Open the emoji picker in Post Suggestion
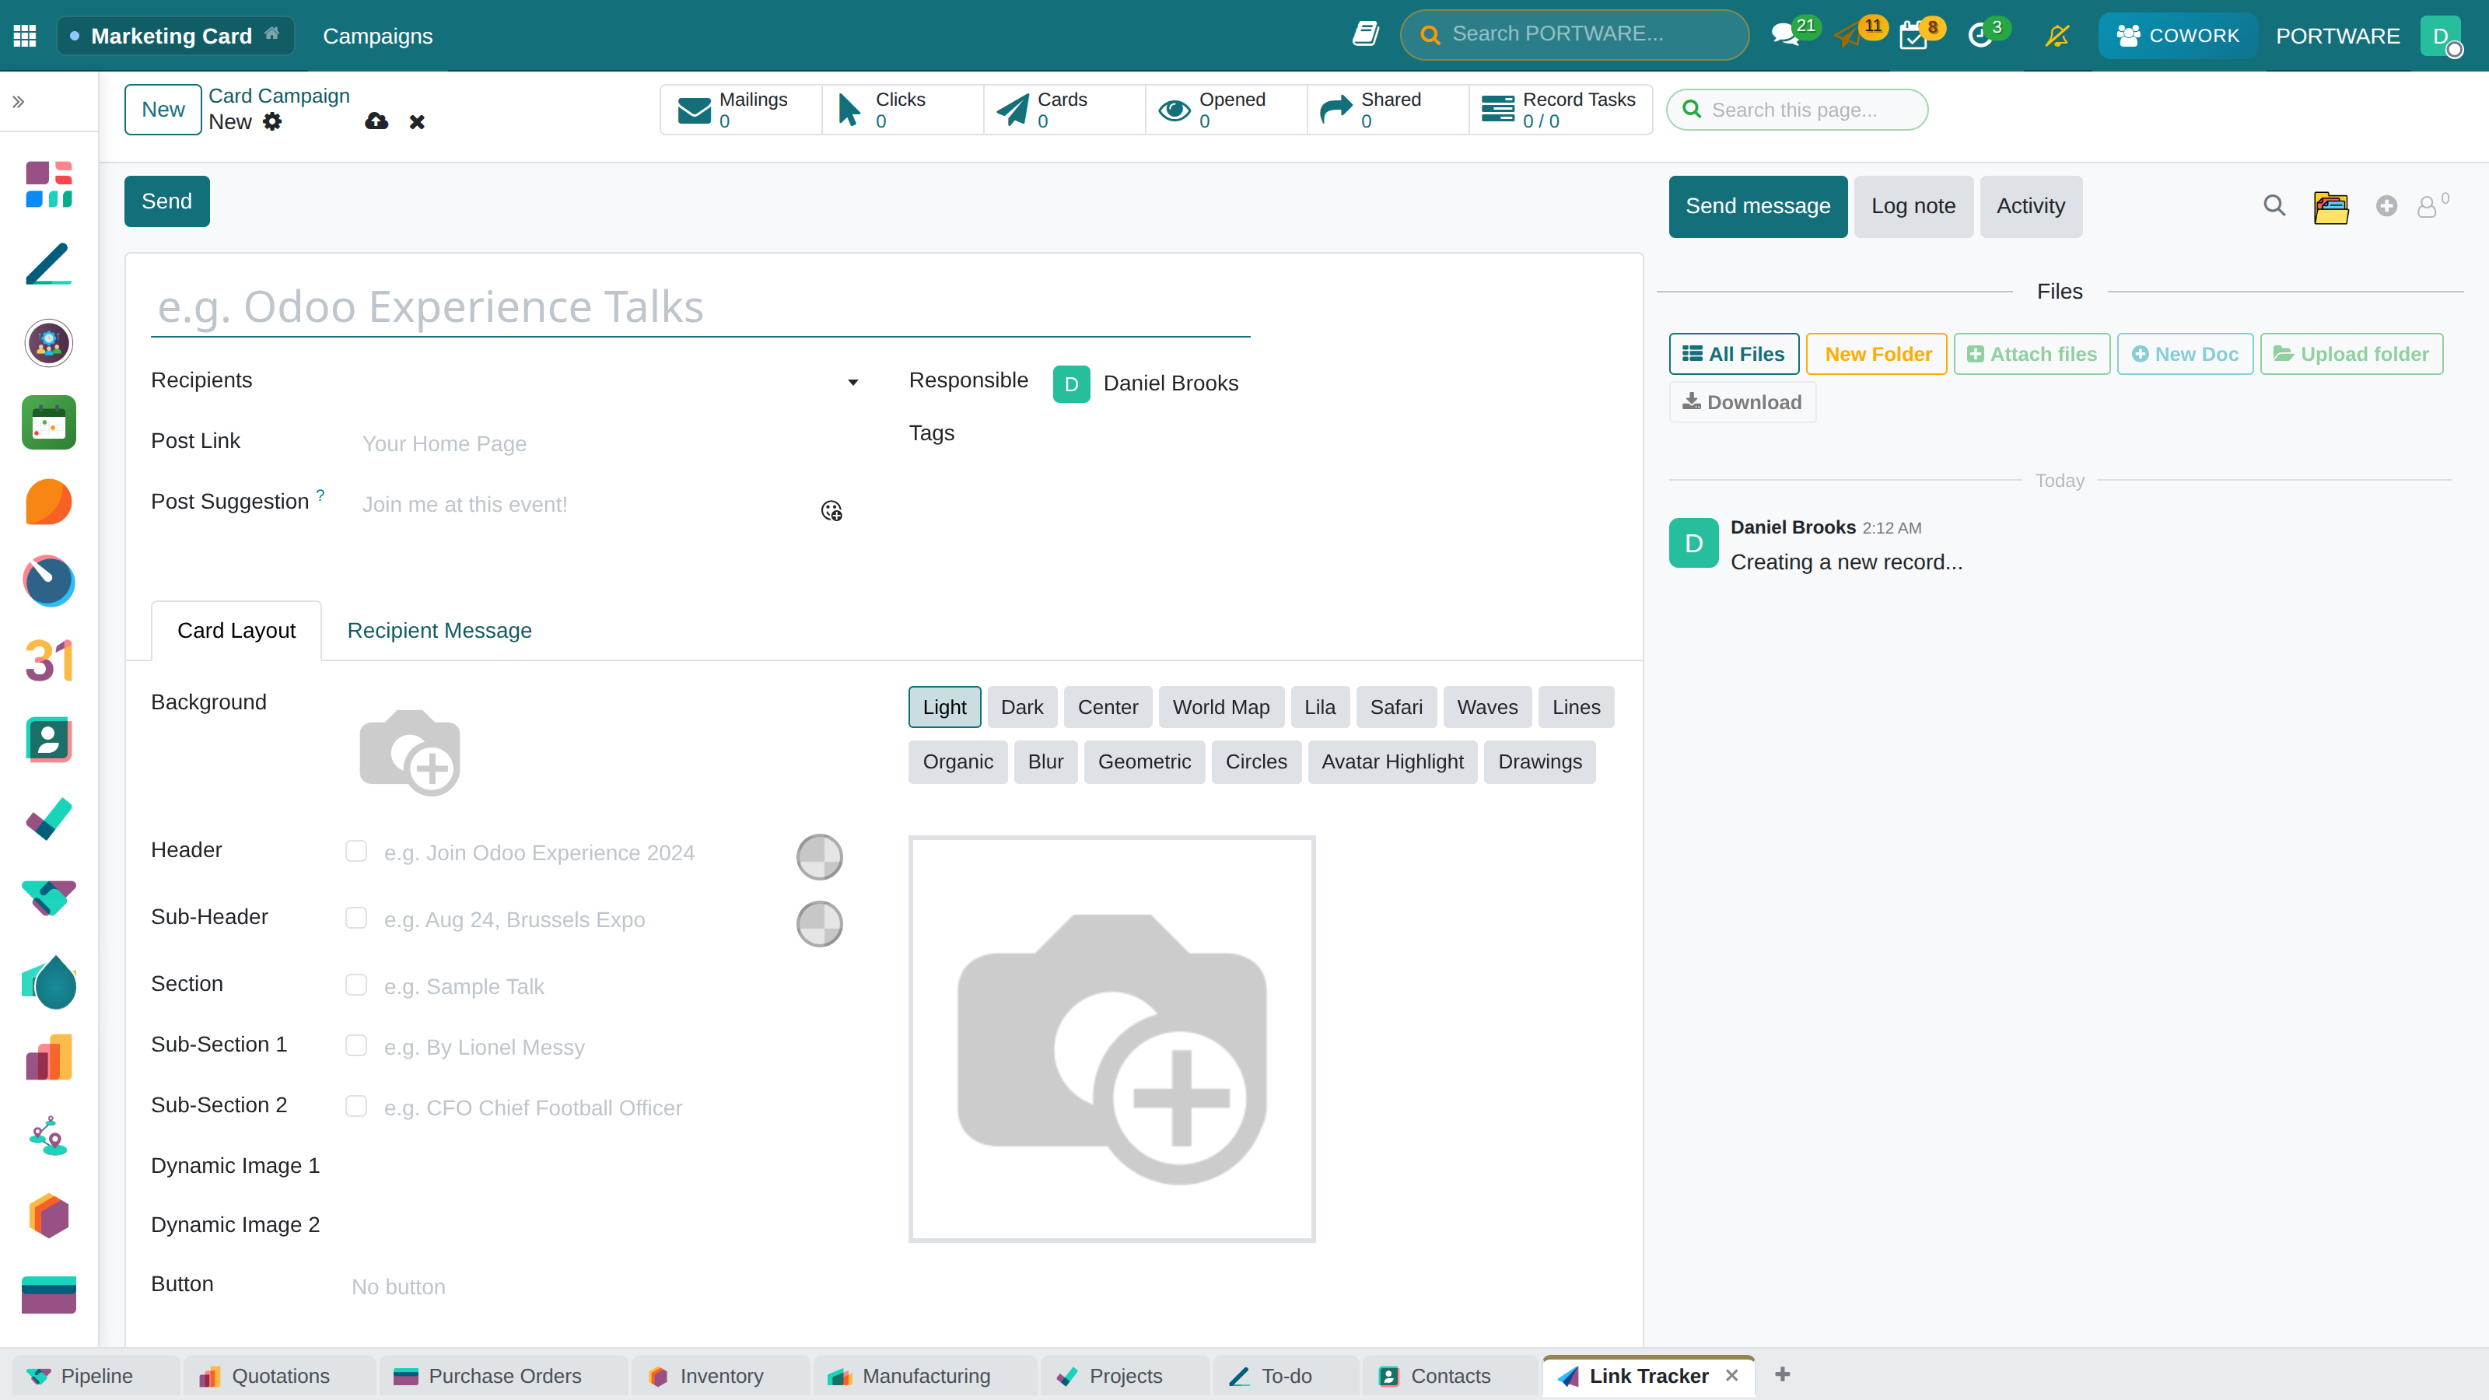This screenshot has width=2489, height=1400. click(x=832, y=510)
